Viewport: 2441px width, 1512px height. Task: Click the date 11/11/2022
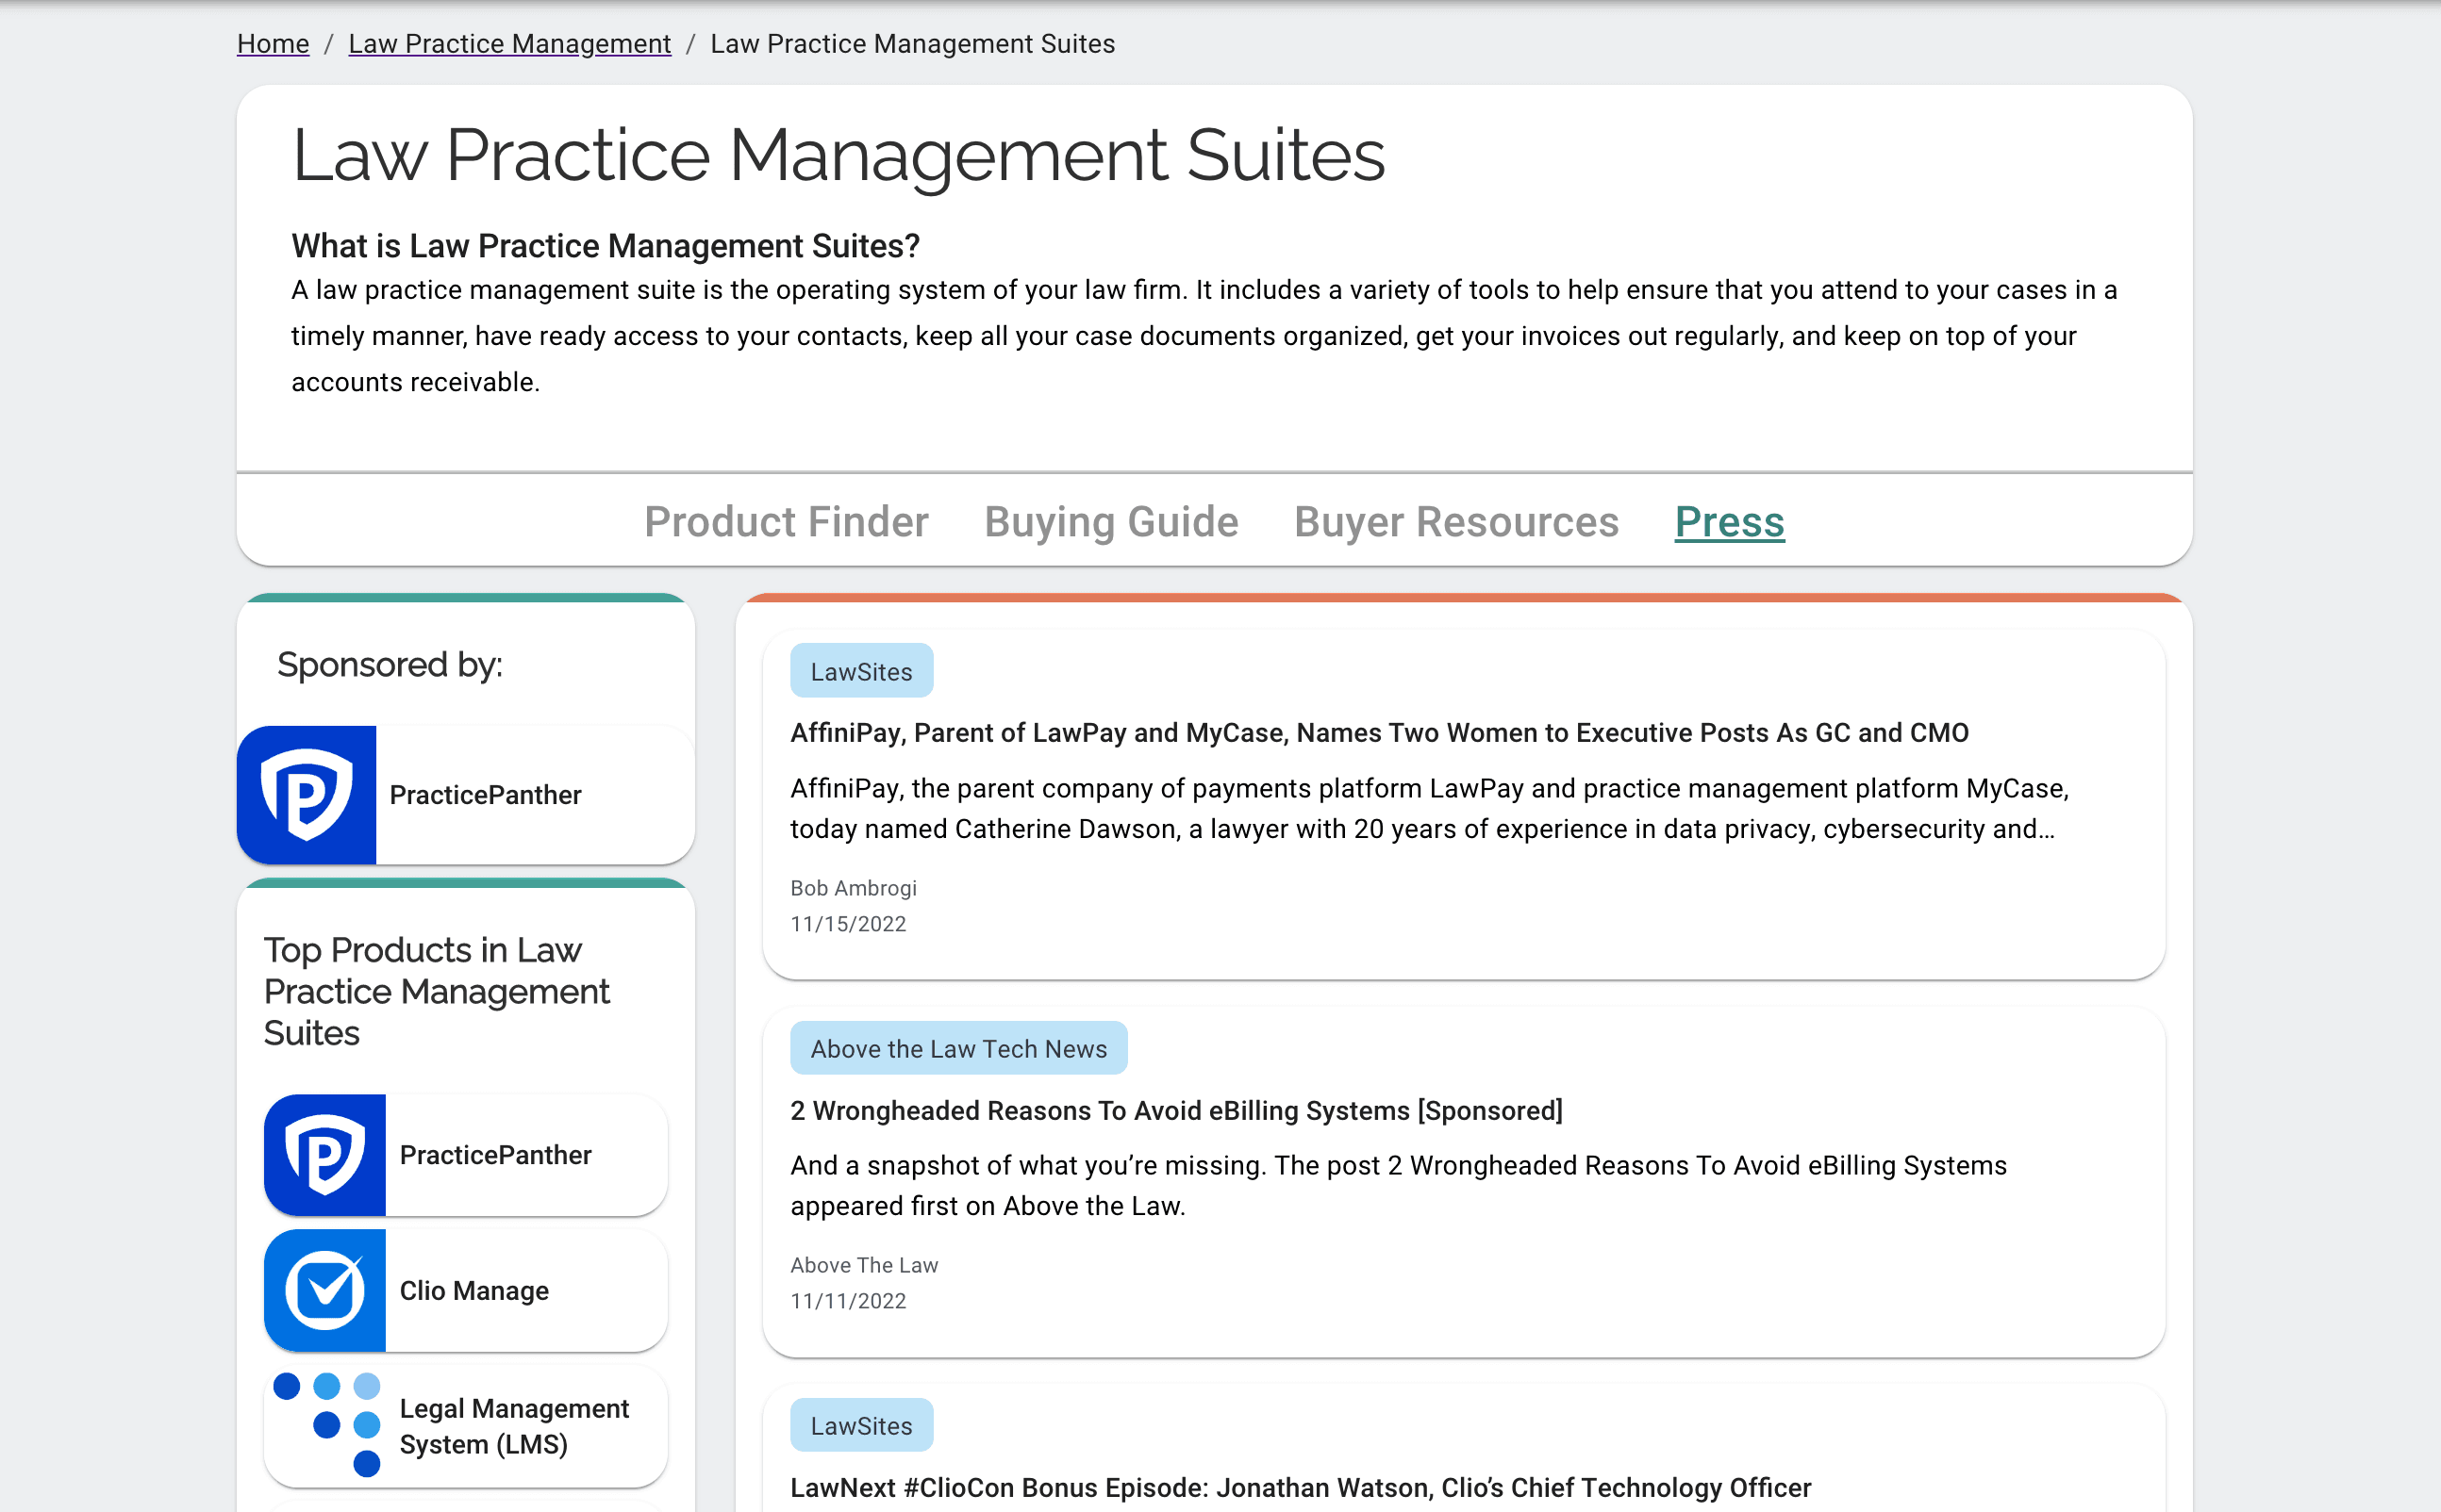(x=848, y=1301)
